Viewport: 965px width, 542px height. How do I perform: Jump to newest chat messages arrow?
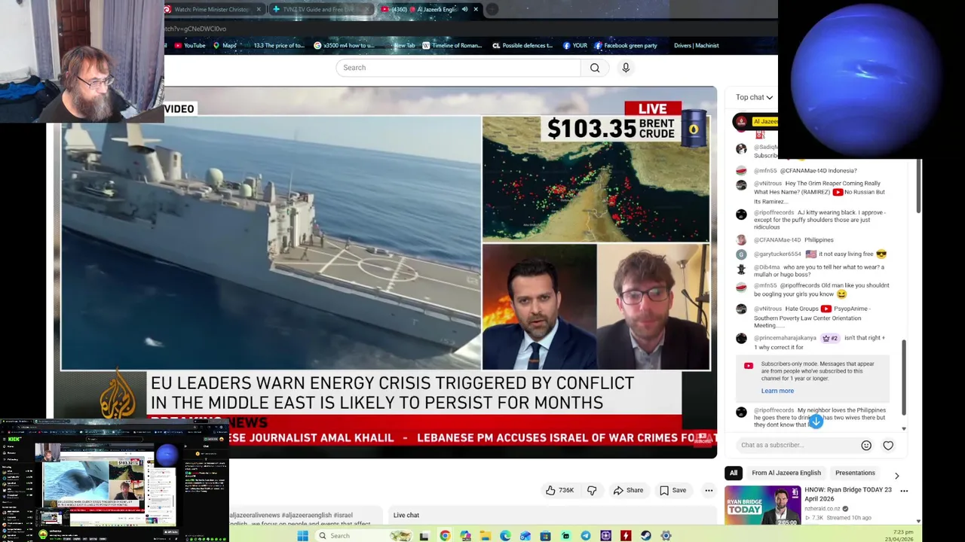click(x=816, y=422)
